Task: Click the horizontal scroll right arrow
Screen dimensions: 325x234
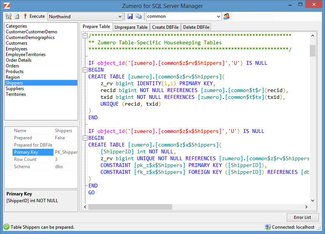Action: coord(306,207)
